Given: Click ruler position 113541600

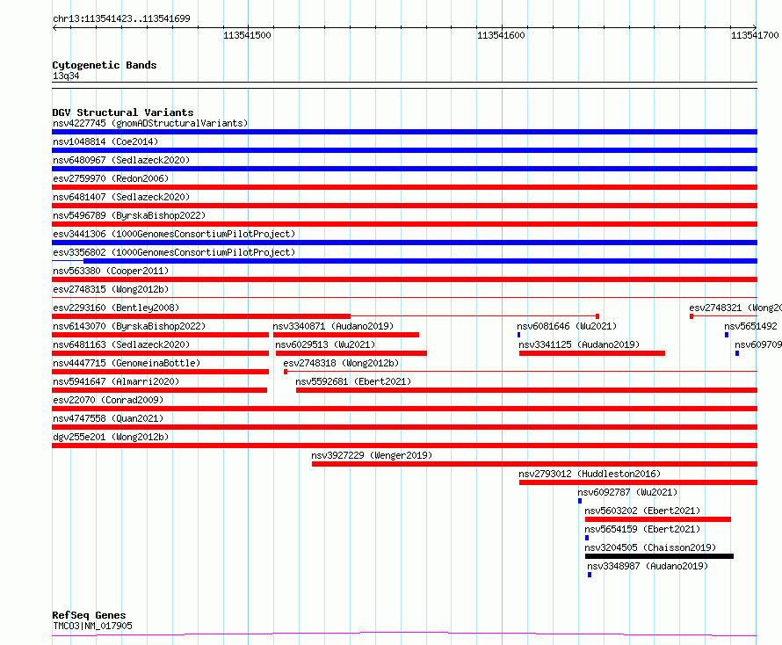Looking at the screenshot, I should pos(501,35).
